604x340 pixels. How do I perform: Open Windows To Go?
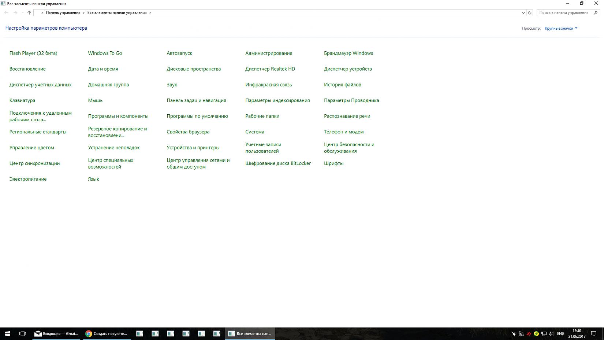click(105, 53)
